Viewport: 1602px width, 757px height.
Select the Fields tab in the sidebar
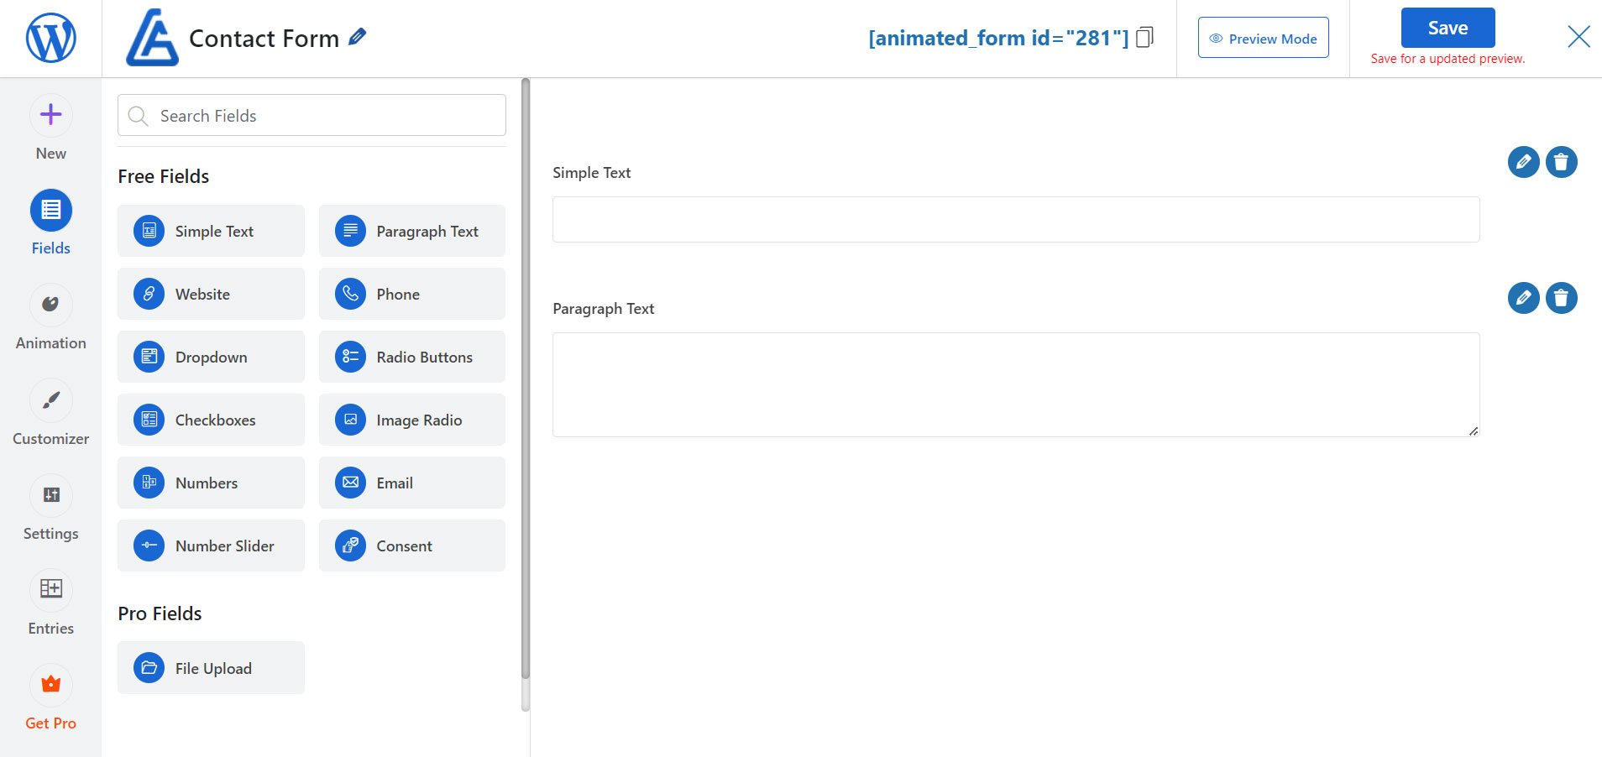pyautogui.click(x=50, y=222)
